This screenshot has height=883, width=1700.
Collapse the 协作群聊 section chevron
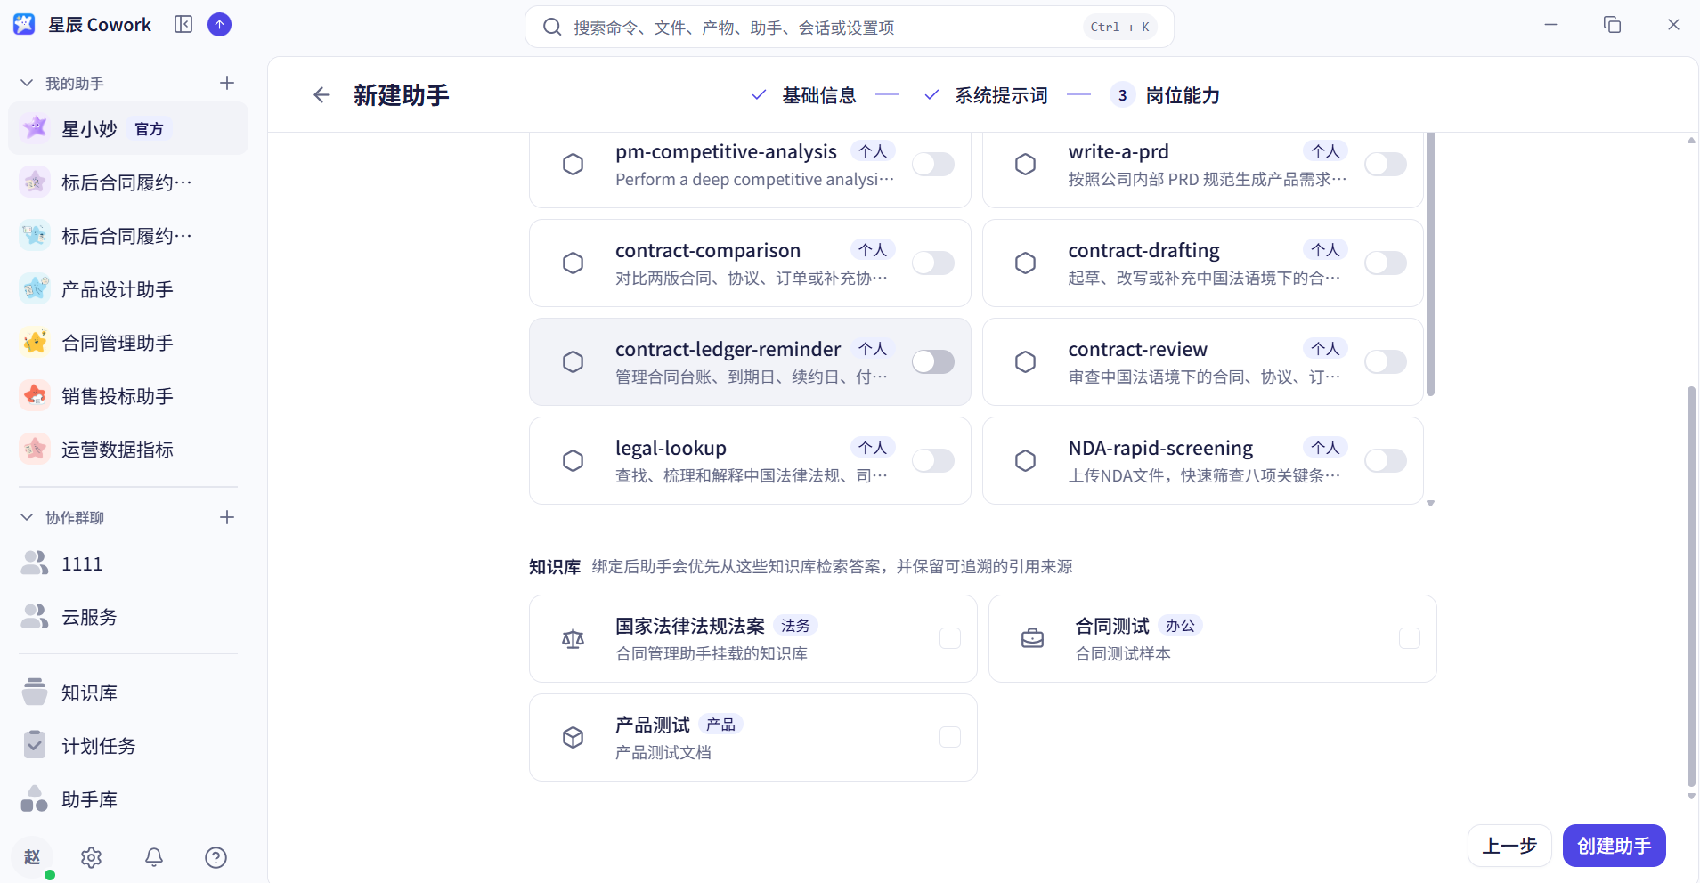click(27, 517)
